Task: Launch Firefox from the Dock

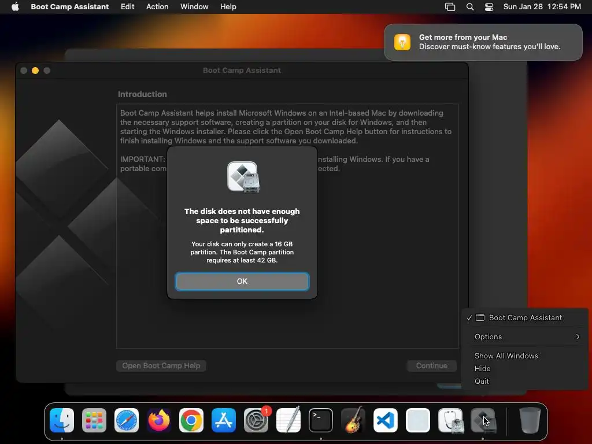Action: point(159,420)
